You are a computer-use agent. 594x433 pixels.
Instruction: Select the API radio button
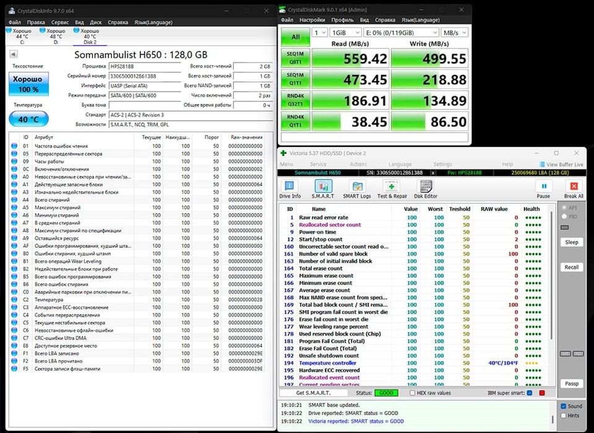(x=564, y=208)
